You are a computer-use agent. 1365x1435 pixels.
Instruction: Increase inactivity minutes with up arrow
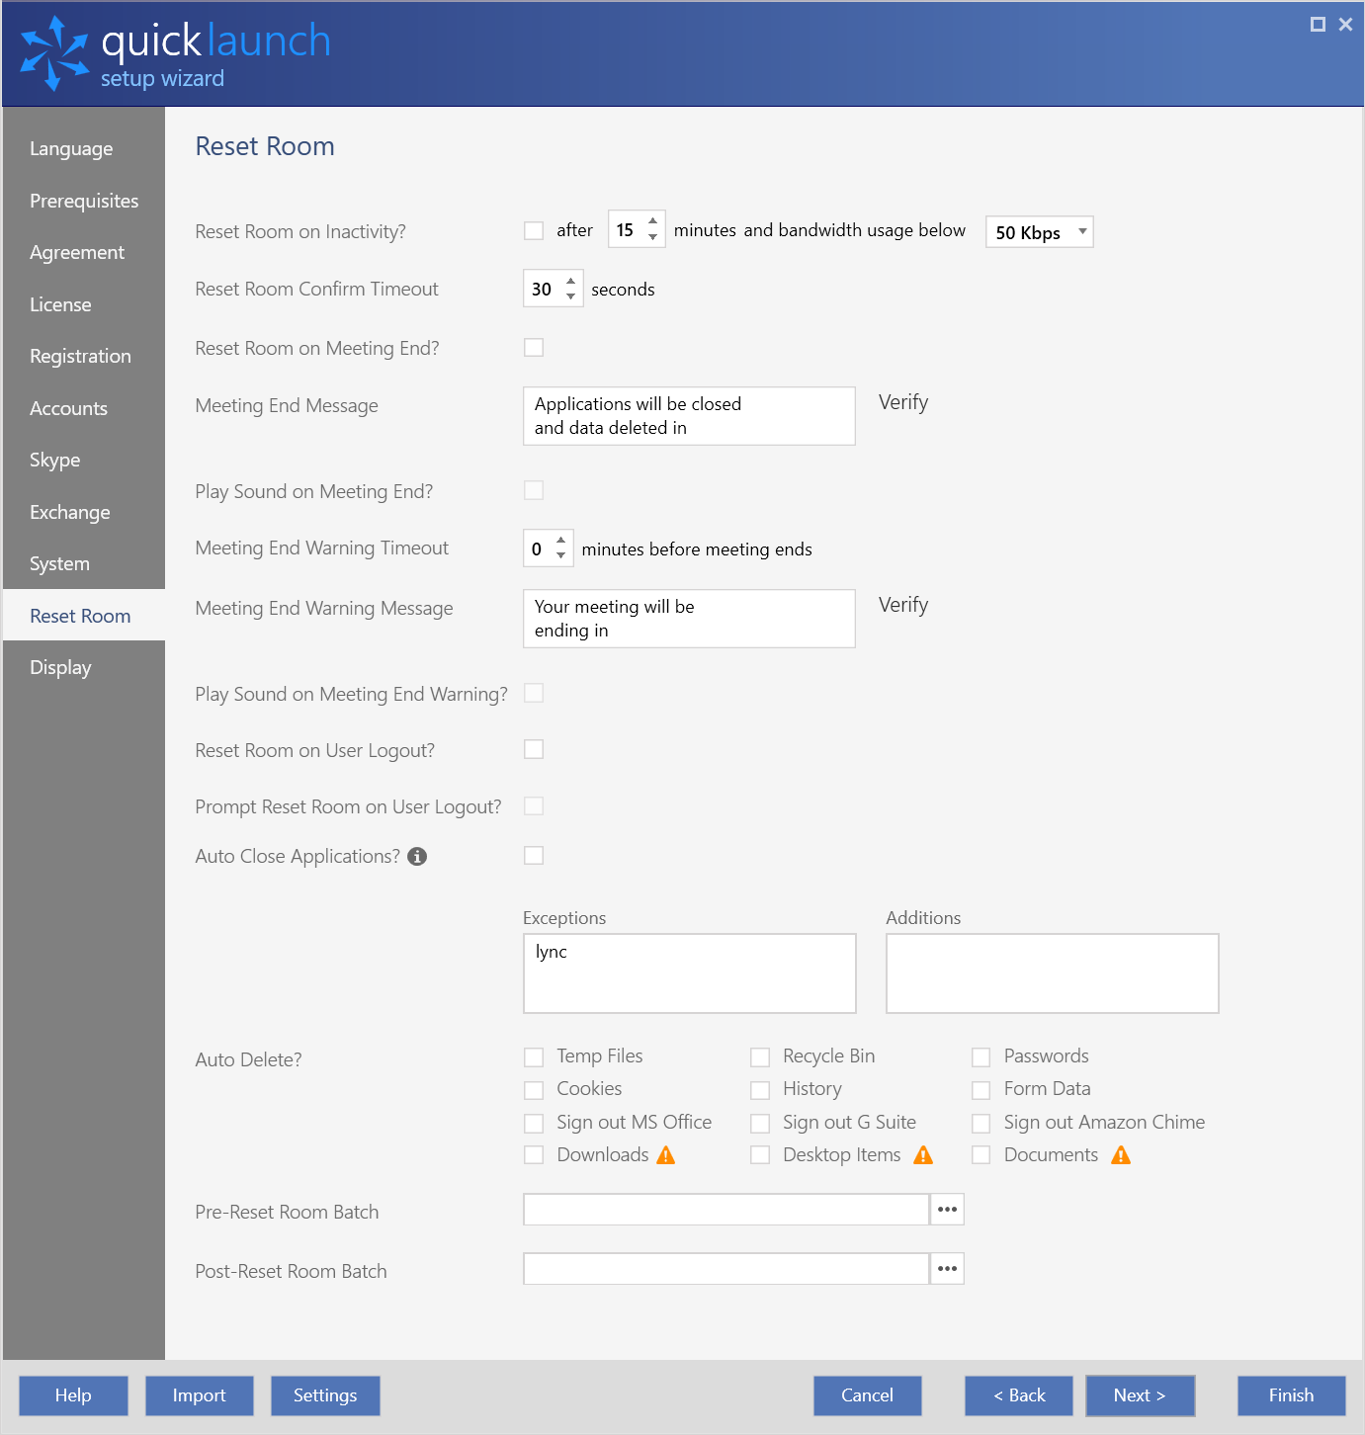(x=652, y=221)
